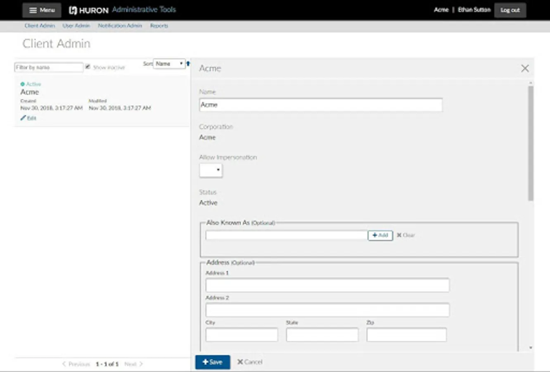Focus the Filter by name field

[x=49, y=67]
